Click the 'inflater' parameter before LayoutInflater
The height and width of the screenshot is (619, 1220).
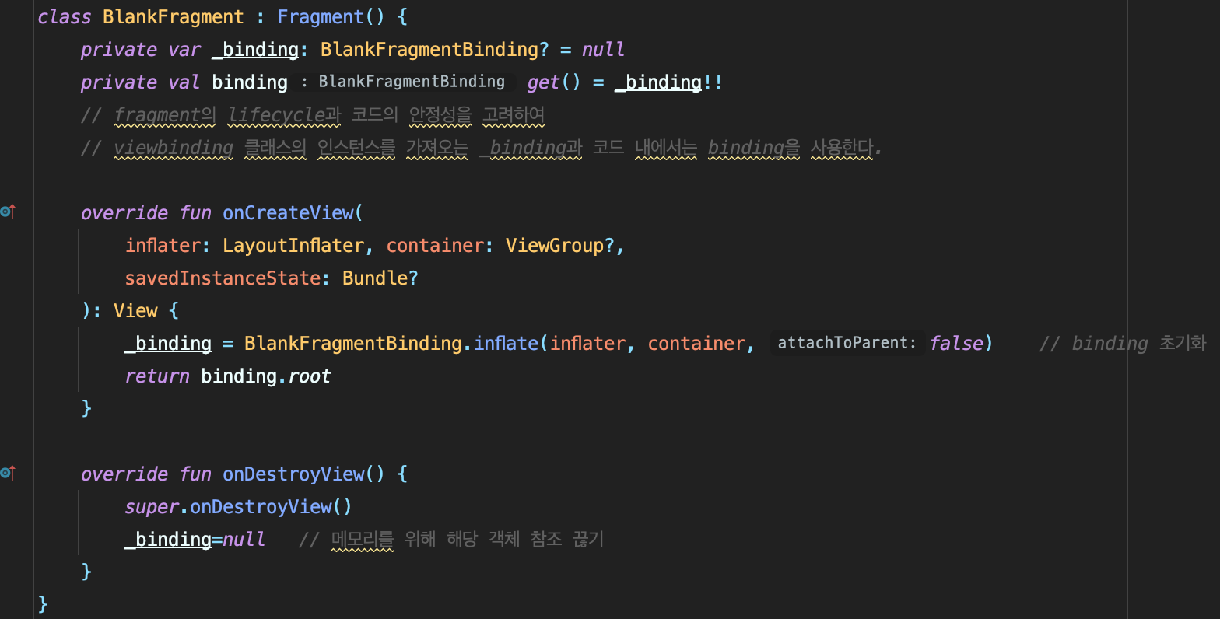[163, 246]
